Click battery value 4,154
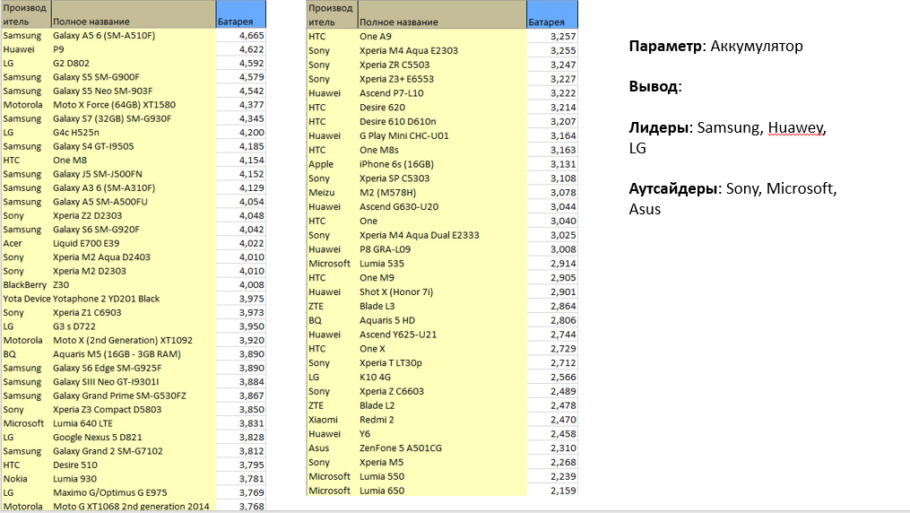This screenshot has height=513, width=910. pyautogui.click(x=241, y=161)
